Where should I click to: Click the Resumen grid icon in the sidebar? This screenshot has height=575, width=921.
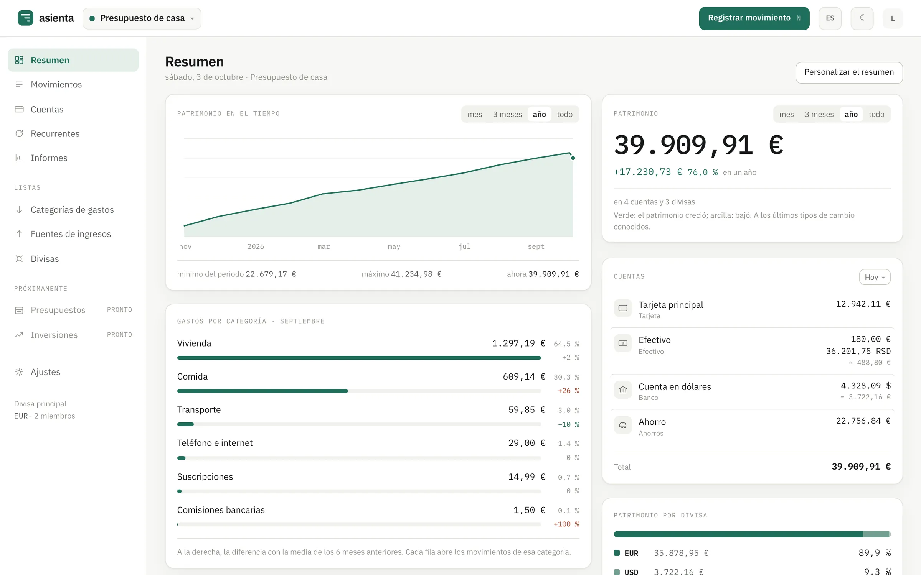(19, 60)
